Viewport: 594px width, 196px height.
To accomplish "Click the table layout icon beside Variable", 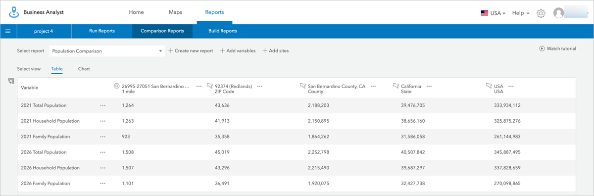I will click(10, 81).
